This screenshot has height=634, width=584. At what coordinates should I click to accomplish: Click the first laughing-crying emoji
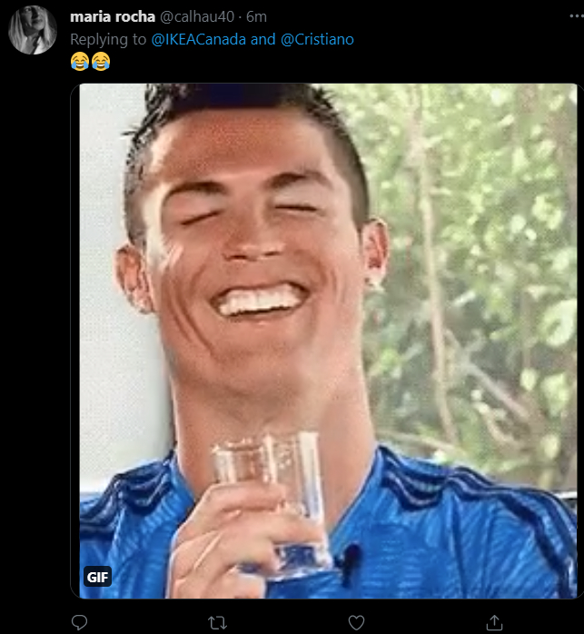pyautogui.click(x=79, y=62)
